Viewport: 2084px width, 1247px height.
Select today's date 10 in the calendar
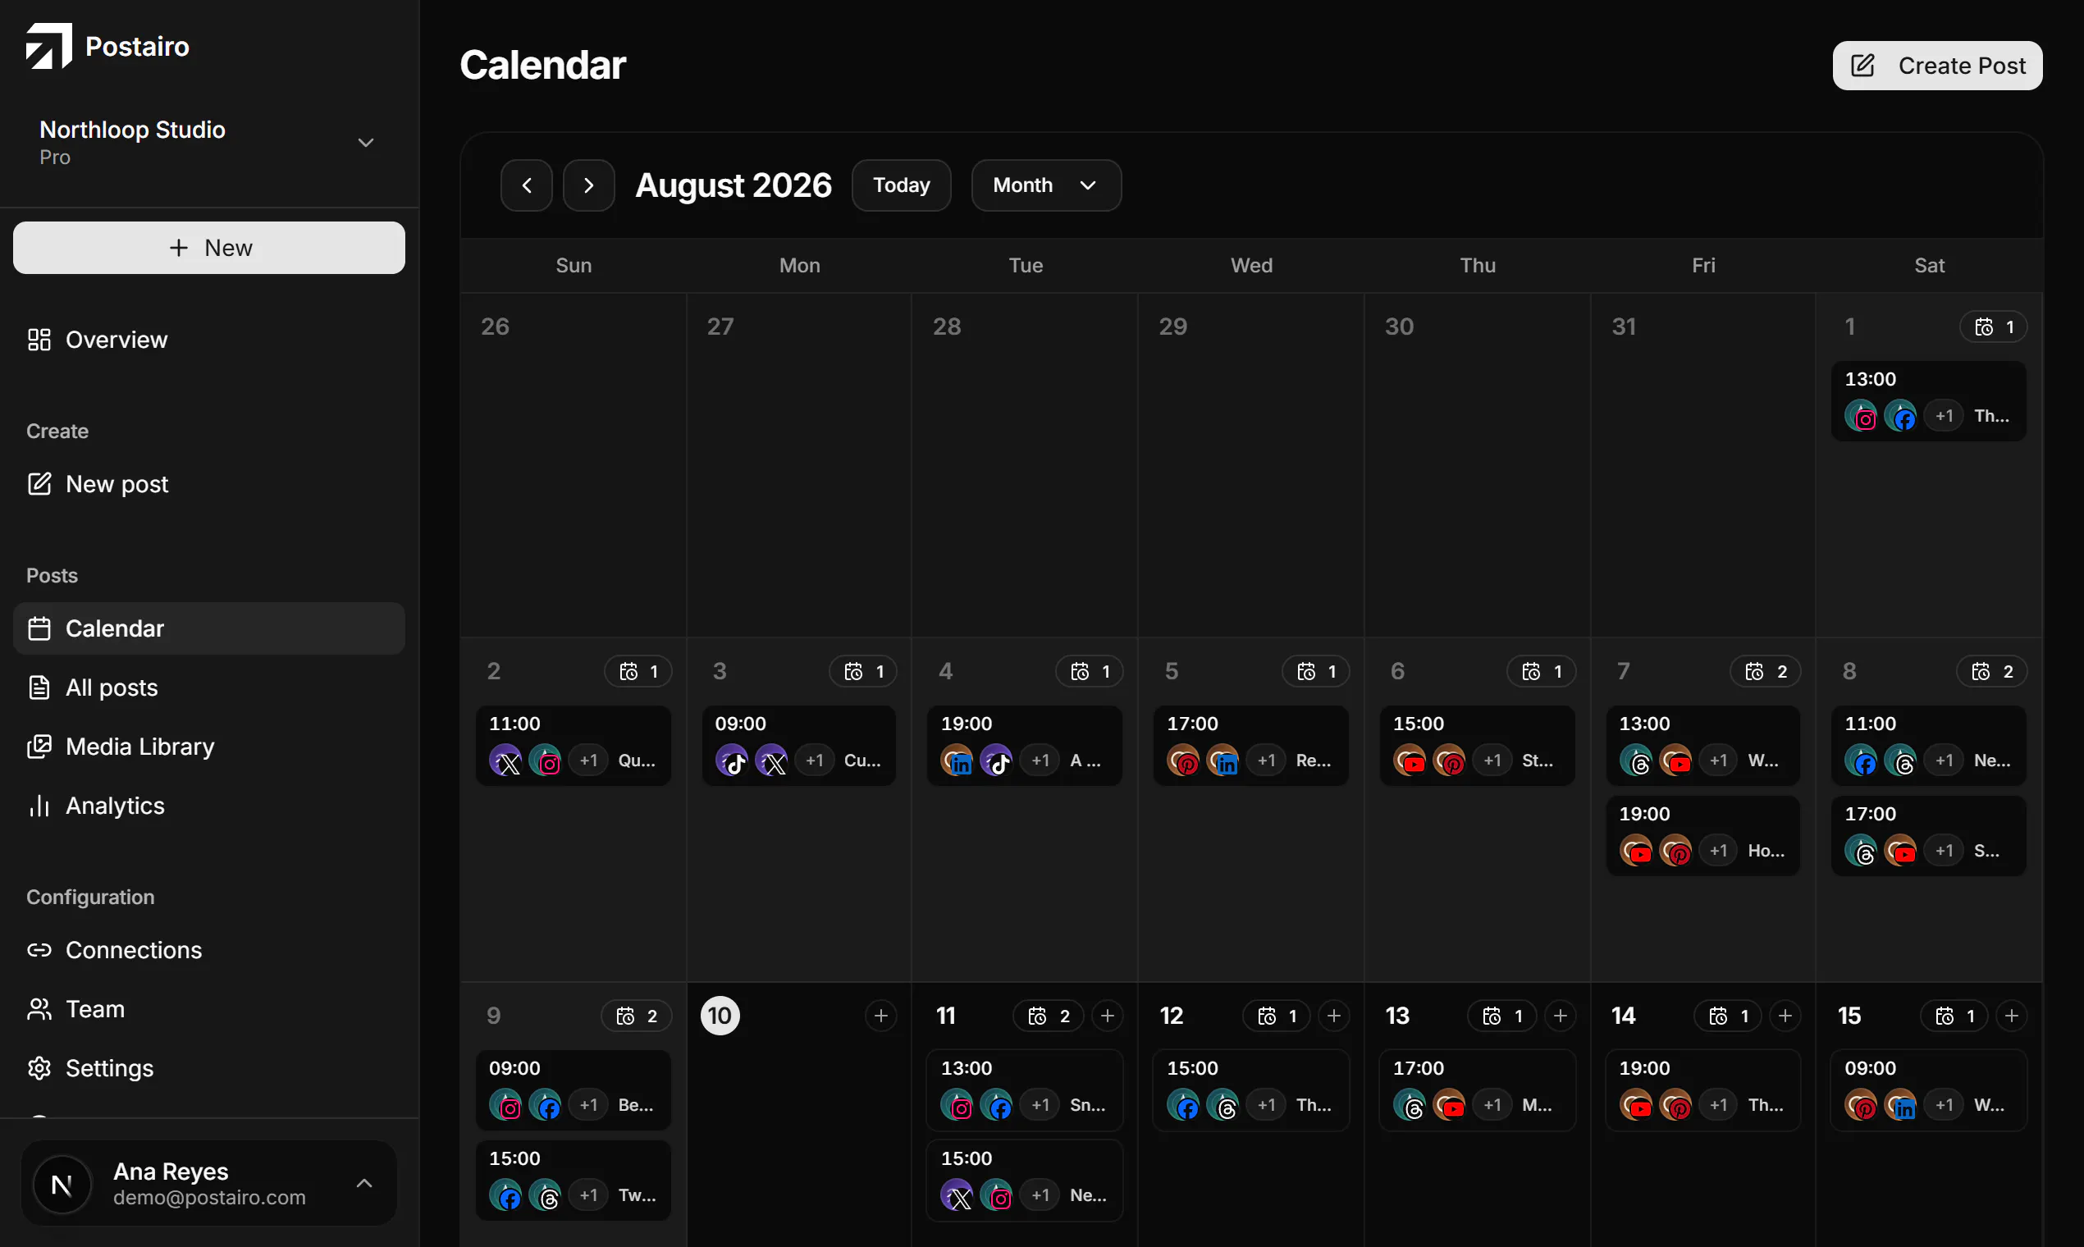coord(720,1016)
